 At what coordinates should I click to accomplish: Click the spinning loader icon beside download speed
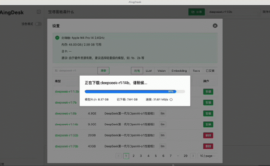(171, 100)
